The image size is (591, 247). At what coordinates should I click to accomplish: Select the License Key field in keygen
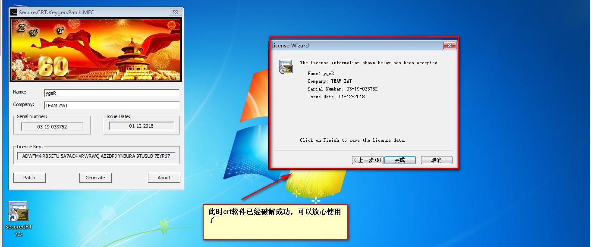pyautogui.click(x=96, y=156)
